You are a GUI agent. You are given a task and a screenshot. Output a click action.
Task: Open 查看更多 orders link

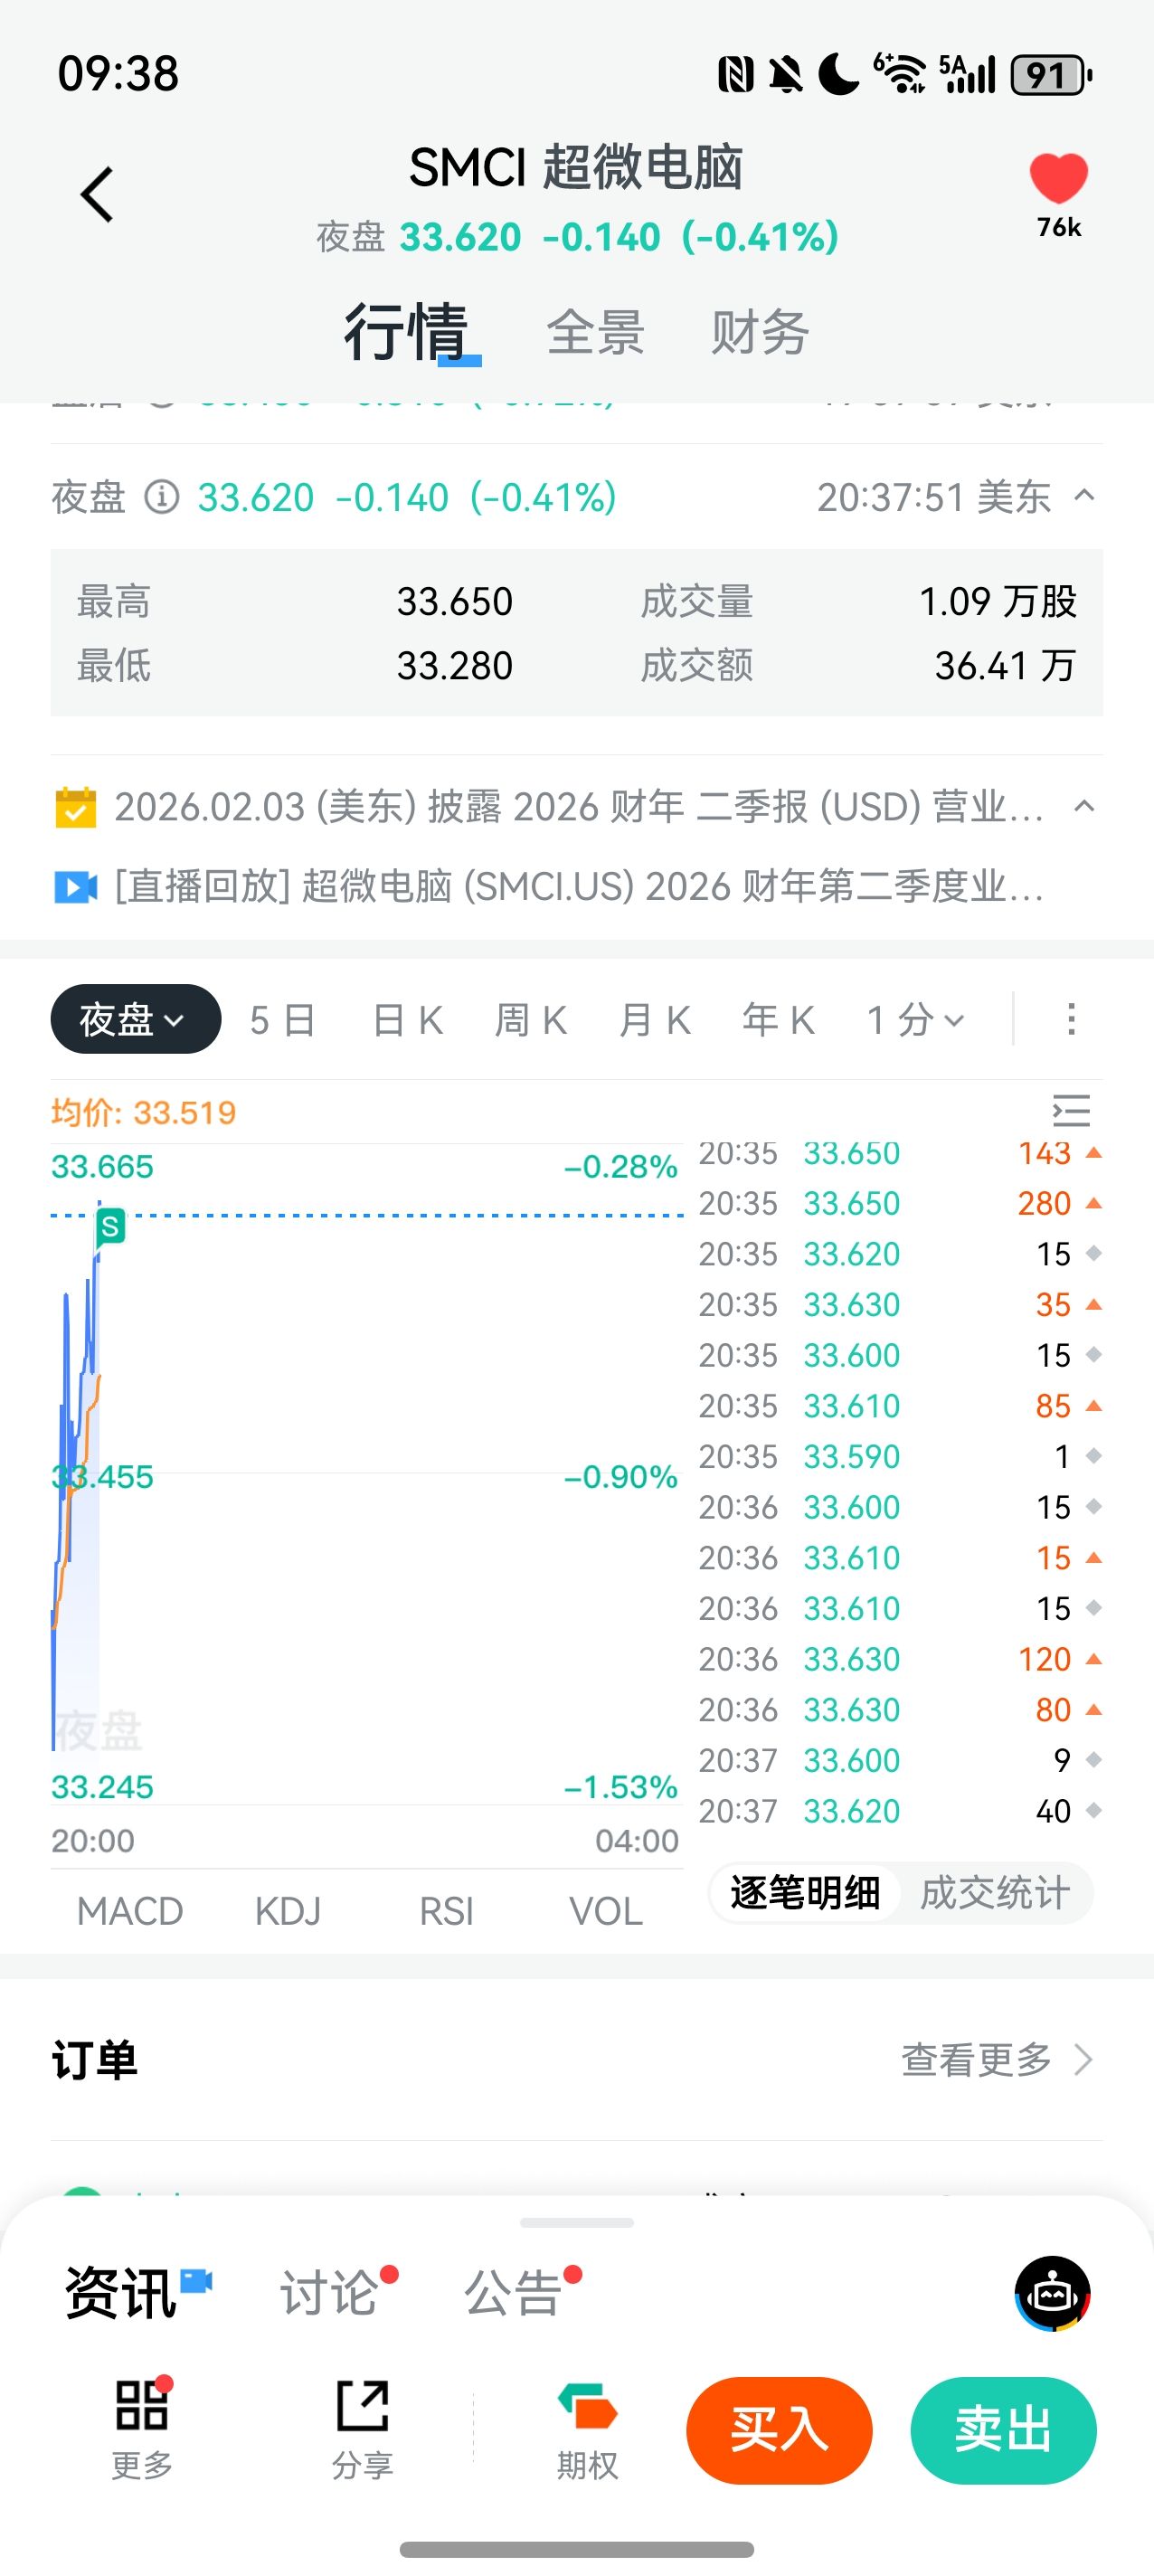tap(996, 2060)
